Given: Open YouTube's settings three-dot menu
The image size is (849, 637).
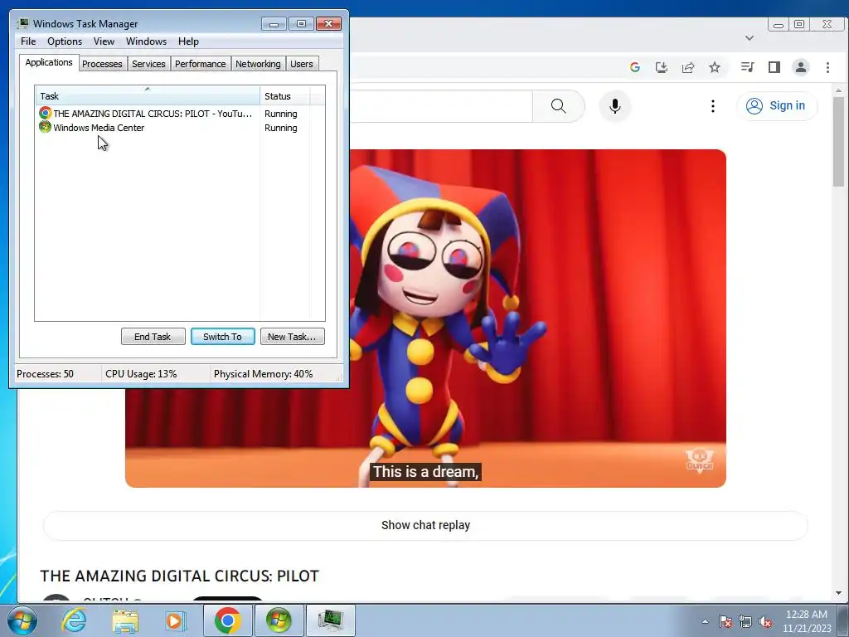Looking at the screenshot, I should click(x=712, y=105).
